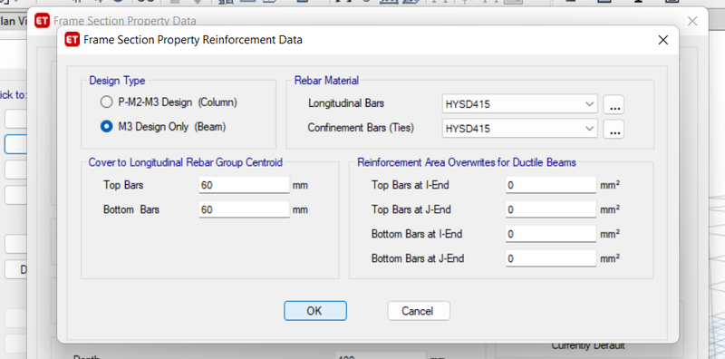Open Confinement Bars (Ties) material dropdown
Screen dimensions: 725x359
click(519, 129)
